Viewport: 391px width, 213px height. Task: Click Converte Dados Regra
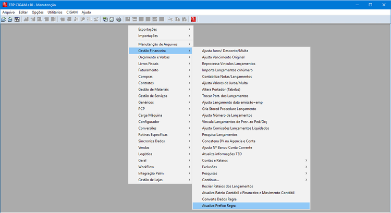click(251, 199)
